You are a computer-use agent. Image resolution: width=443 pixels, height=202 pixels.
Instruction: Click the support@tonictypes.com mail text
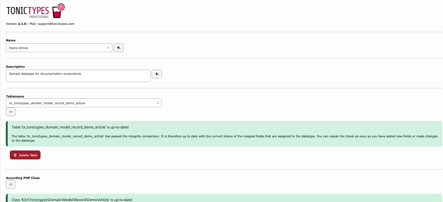[x=56, y=24]
